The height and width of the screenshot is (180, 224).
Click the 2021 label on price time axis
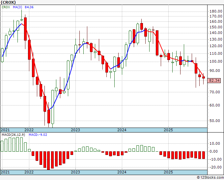point(5,130)
